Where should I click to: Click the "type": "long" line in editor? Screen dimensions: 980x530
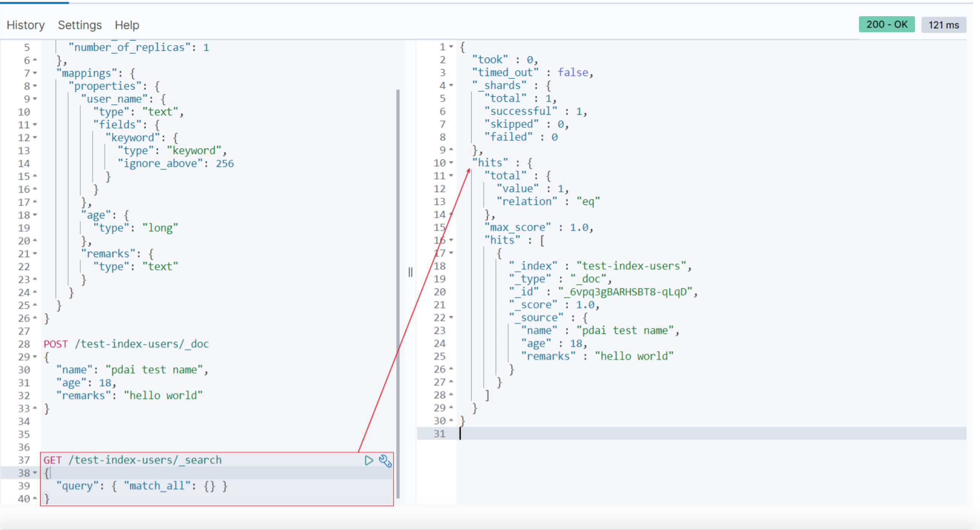pos(135,227)
